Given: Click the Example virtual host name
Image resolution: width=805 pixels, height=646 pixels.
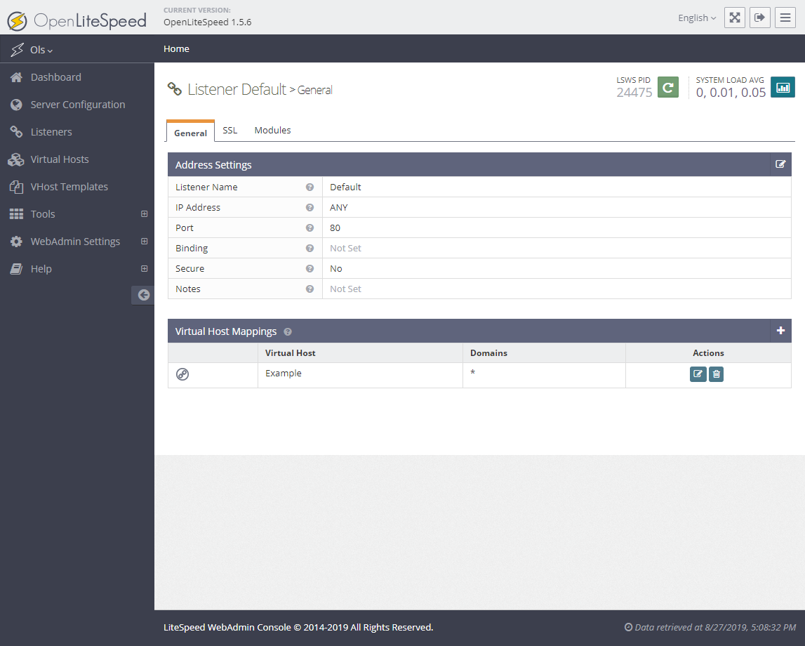Looking at the screenshot, I should coord(284,374).
